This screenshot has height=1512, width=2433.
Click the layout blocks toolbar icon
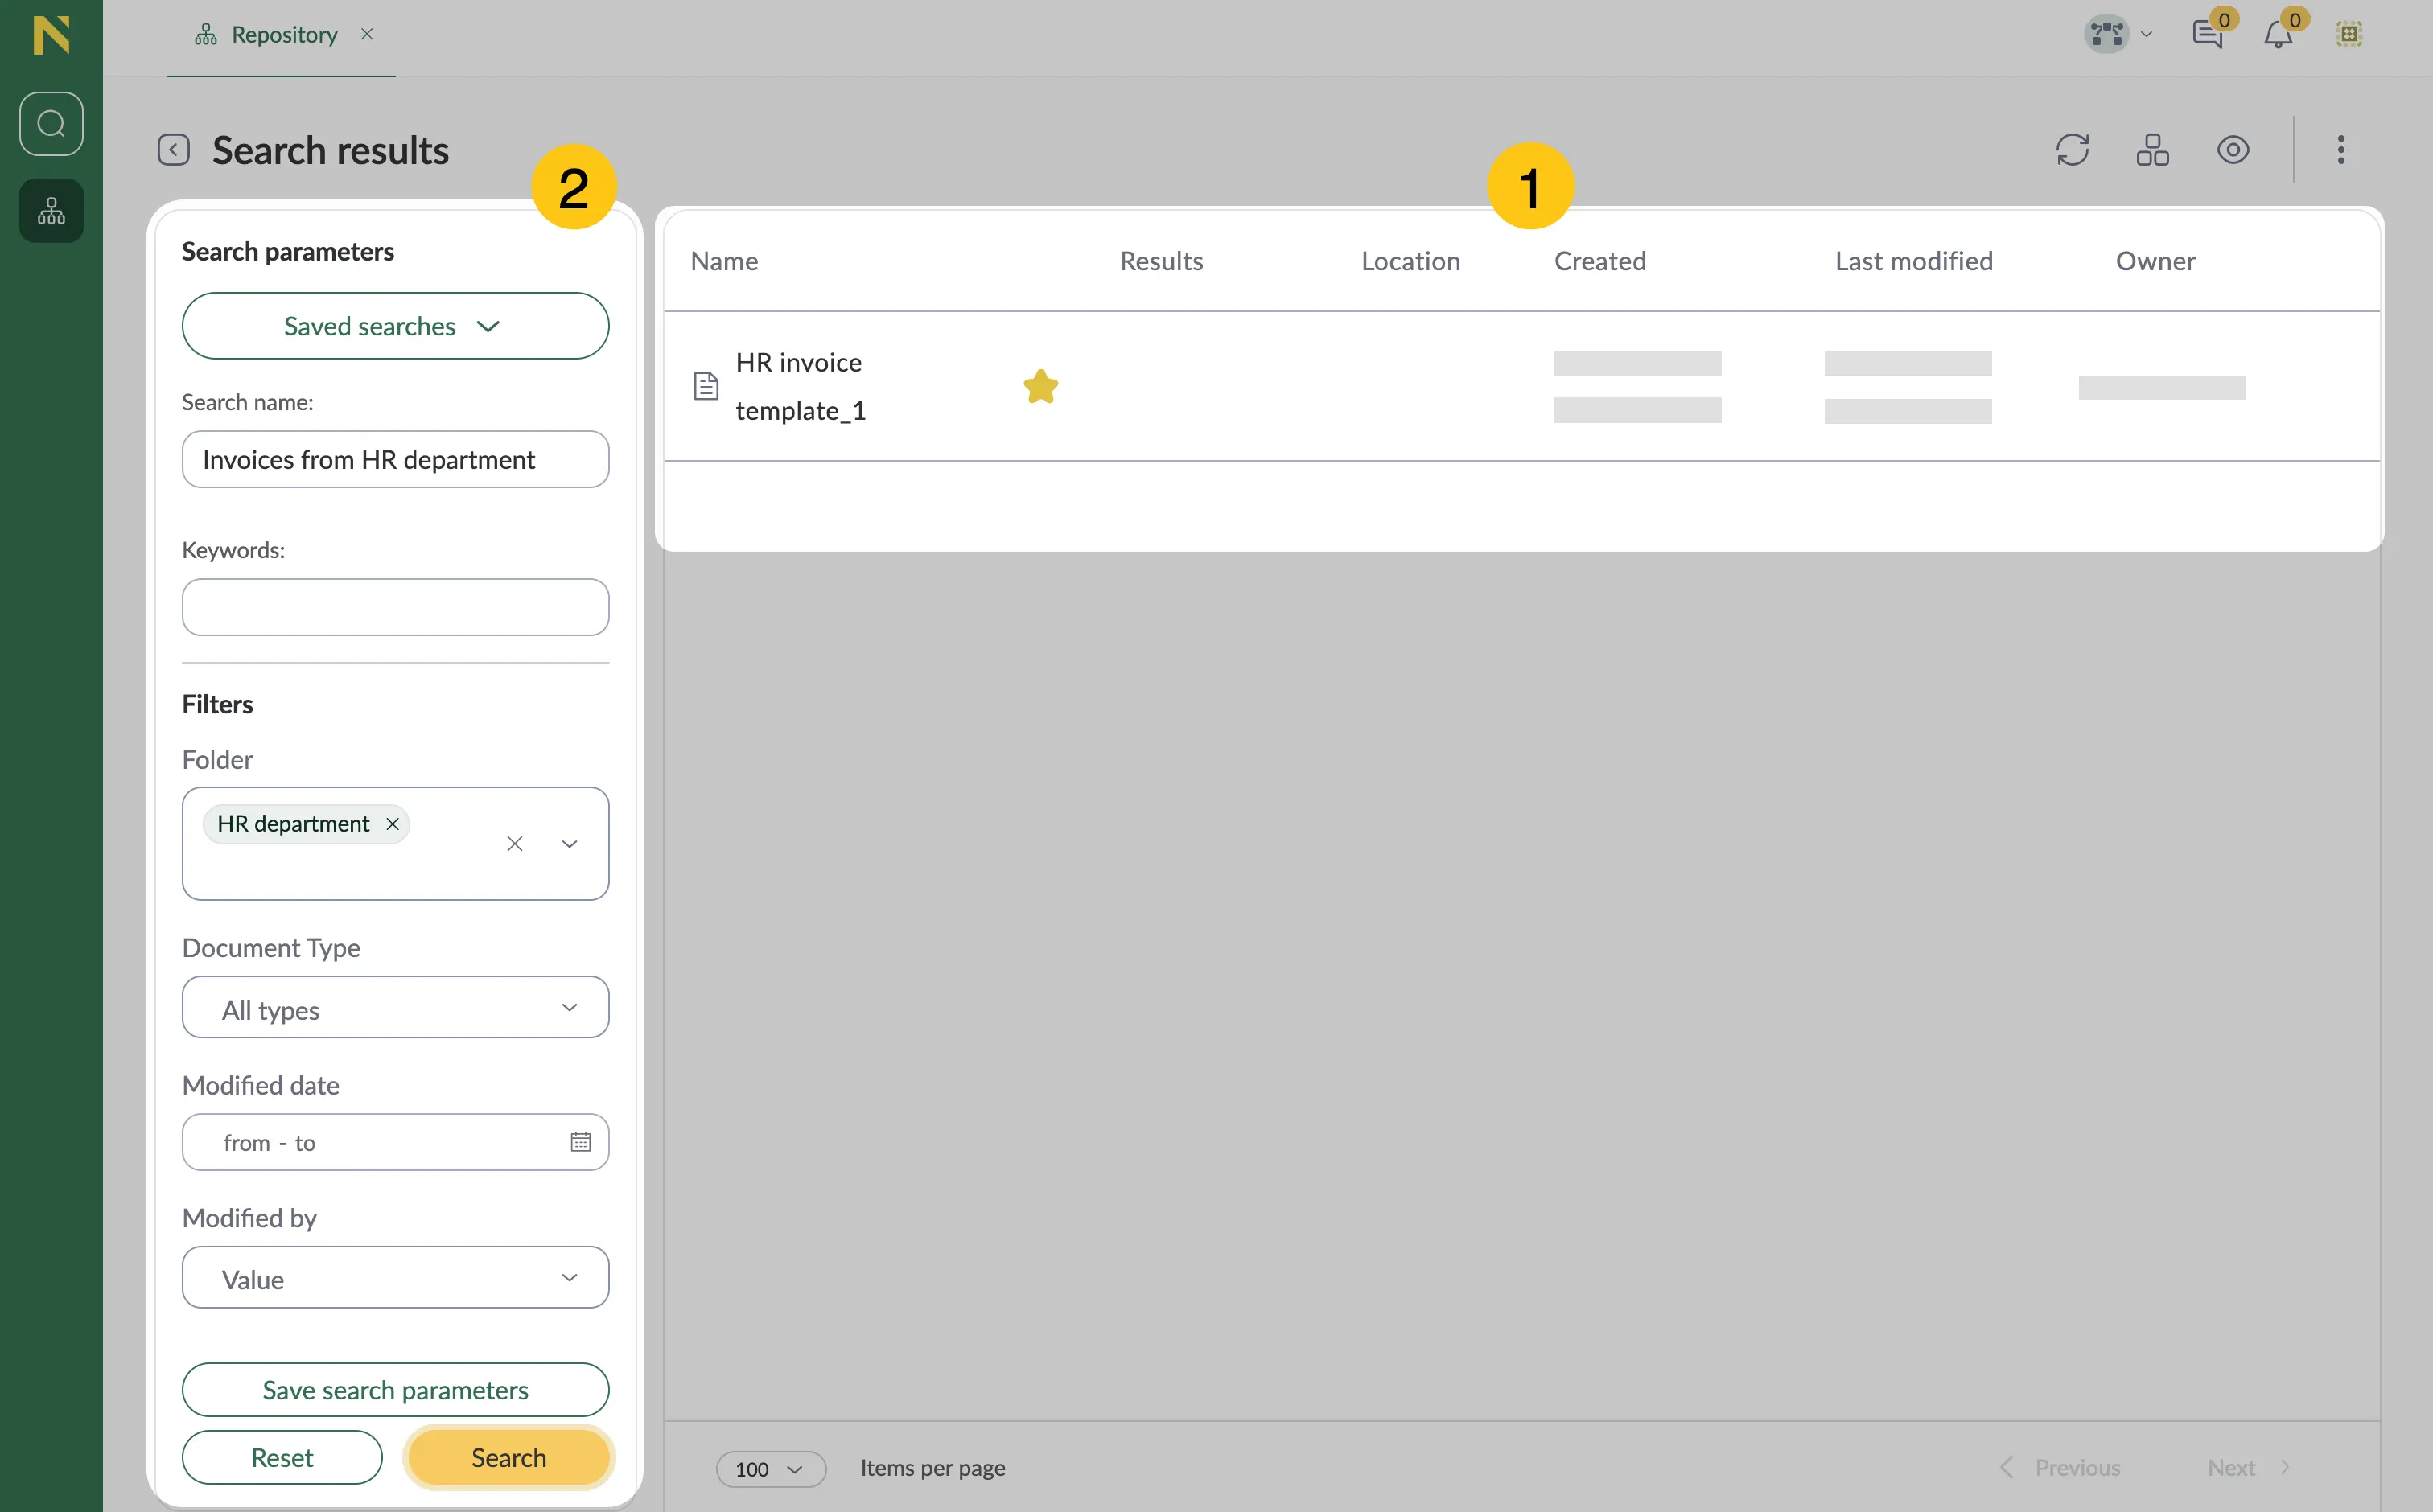tap(2152, 150)
